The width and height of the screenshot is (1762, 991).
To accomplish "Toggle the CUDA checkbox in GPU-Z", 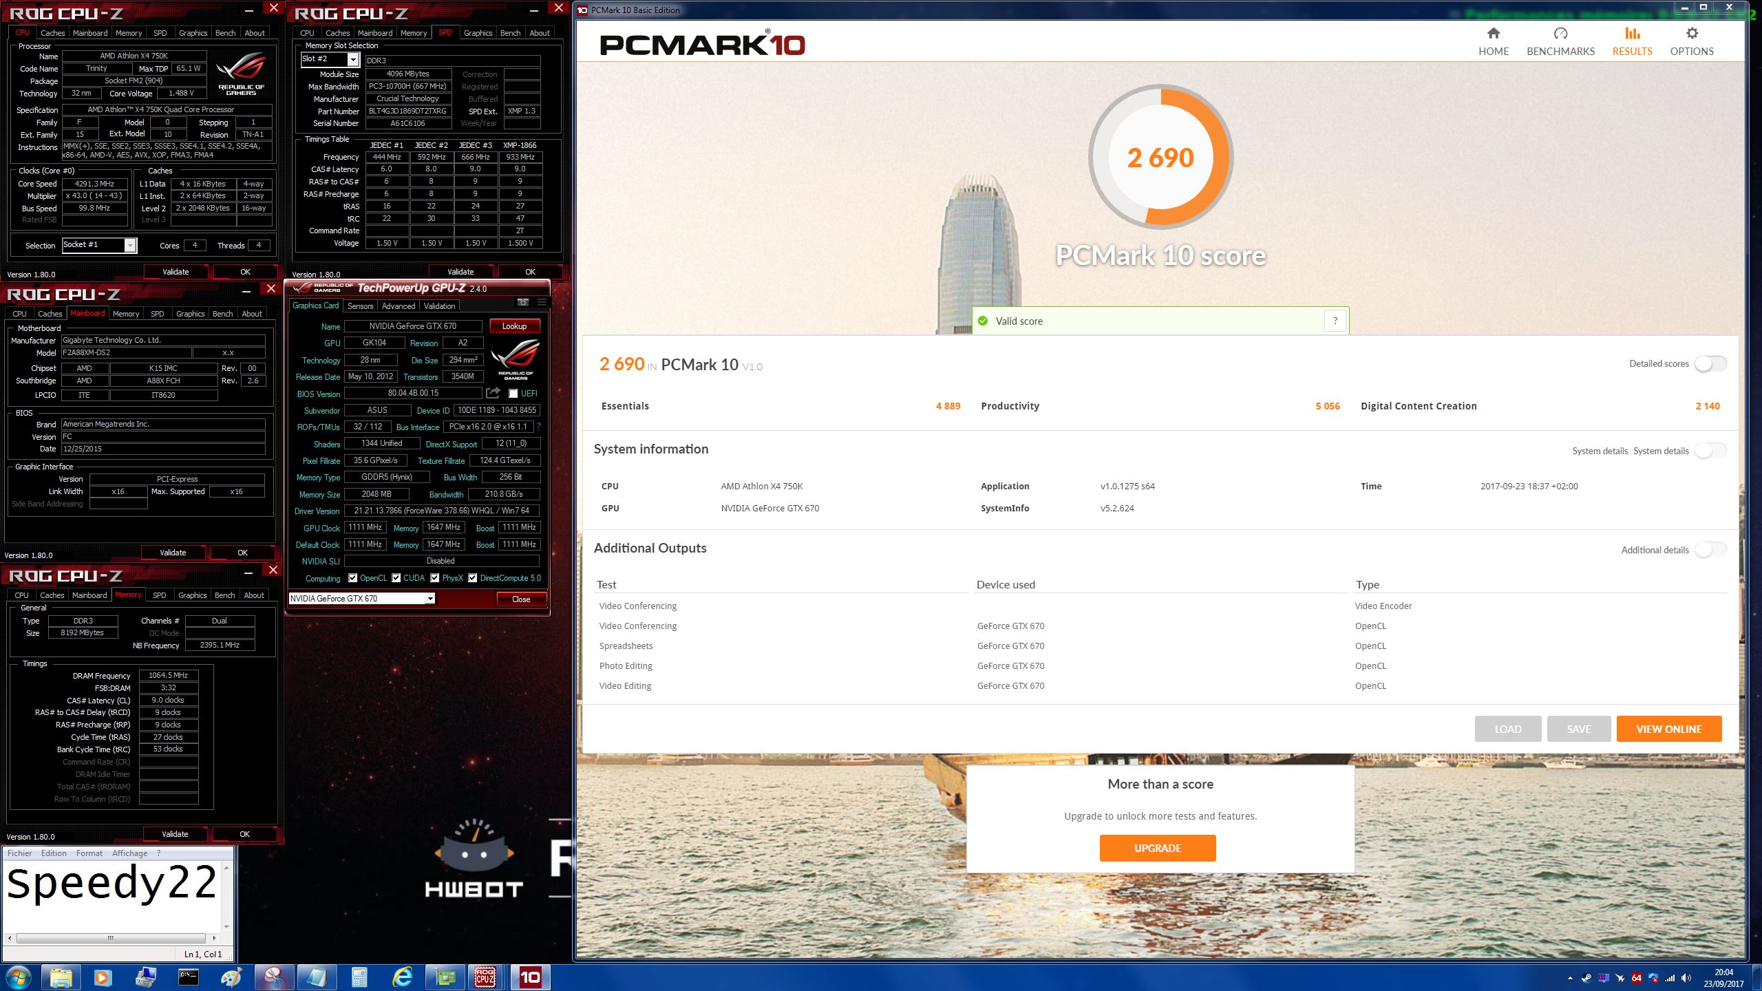I will point(396,578).
